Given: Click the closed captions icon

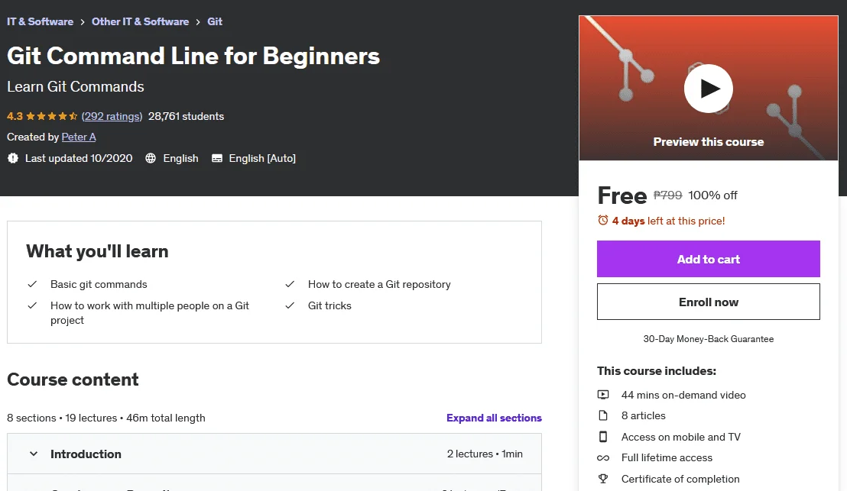Looking at the screenshot, I should (x=216, y=158).
